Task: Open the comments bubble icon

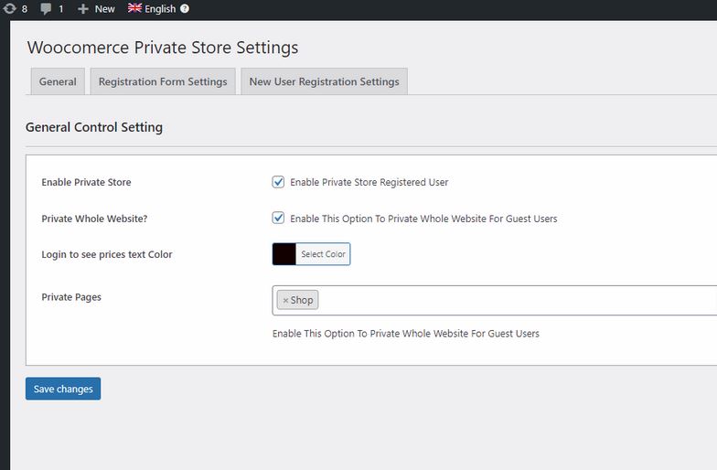Action: coord(46,9)
